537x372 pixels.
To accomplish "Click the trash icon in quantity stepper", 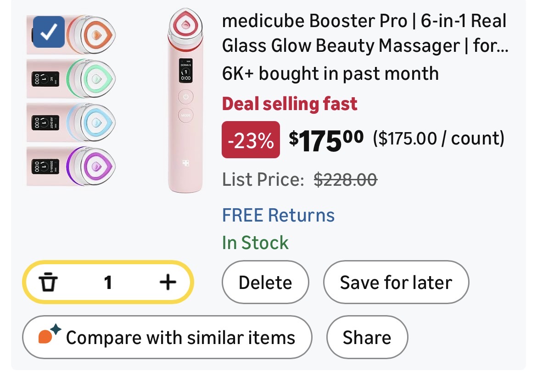I will point(48,282).
